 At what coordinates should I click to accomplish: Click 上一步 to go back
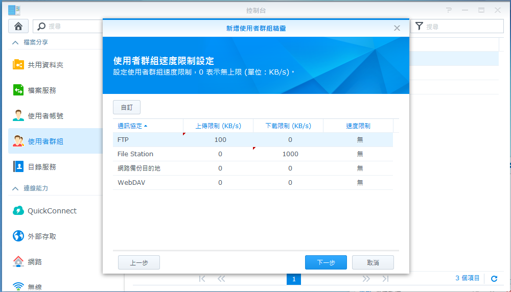(139, 262)
